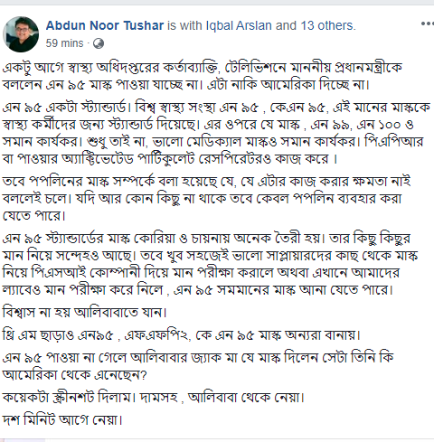
Task: Click the line 'আমেরিকা থেকে এনেছেন?'
Action: [x=75, y=375]
